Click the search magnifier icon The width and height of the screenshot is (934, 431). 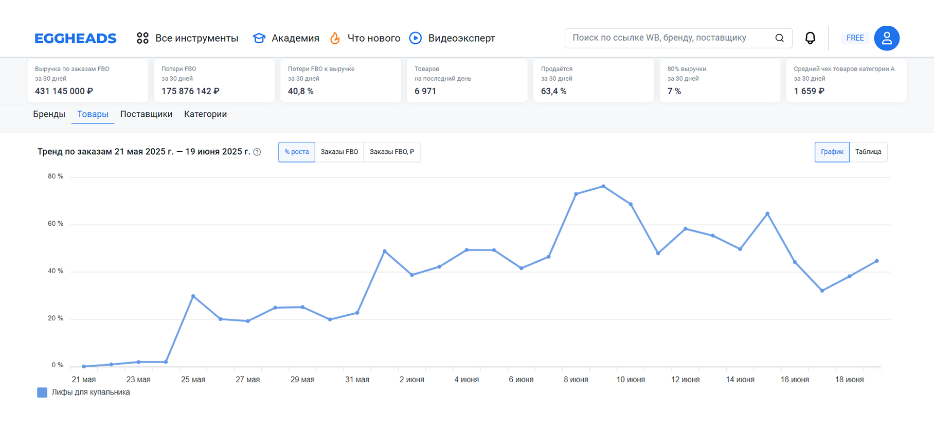coord(780,38)
